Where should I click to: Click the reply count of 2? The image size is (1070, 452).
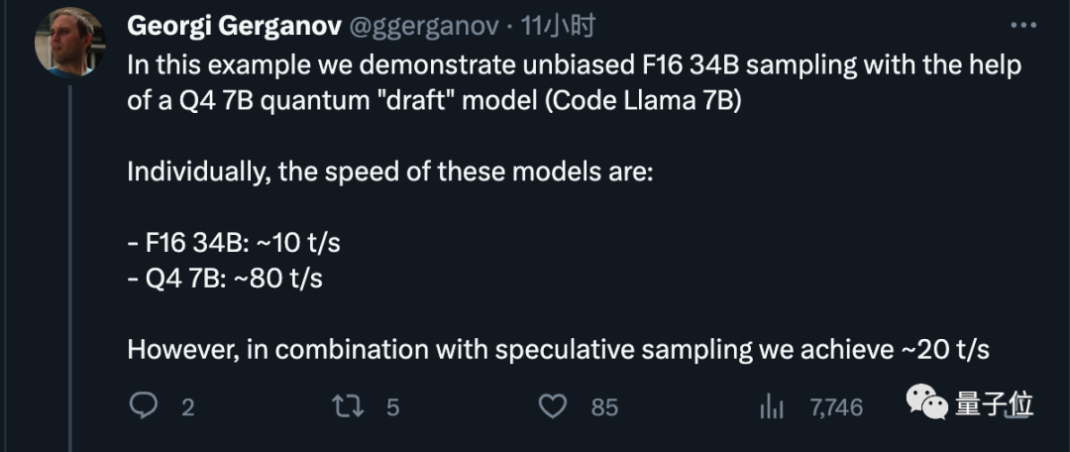pos(187,406)
